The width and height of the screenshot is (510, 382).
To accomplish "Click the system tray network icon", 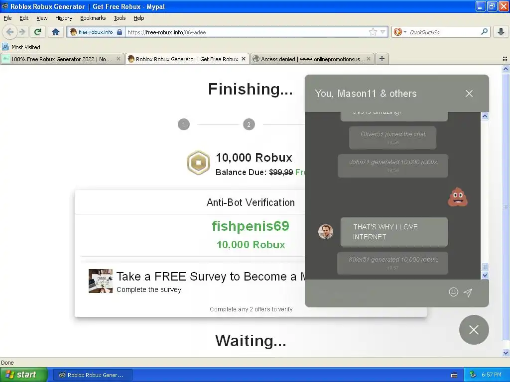I will (x=473, y=375).
